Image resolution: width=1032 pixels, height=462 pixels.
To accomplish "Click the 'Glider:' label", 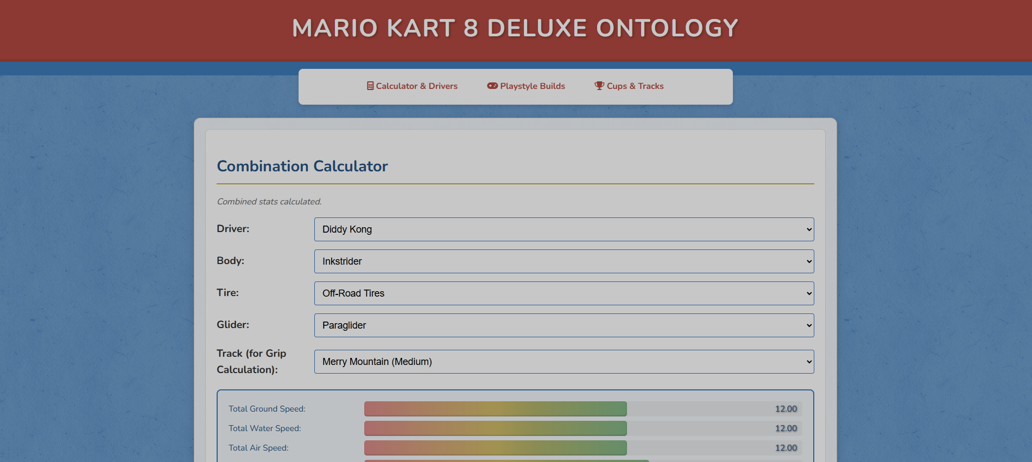I will tap(233, 325).
